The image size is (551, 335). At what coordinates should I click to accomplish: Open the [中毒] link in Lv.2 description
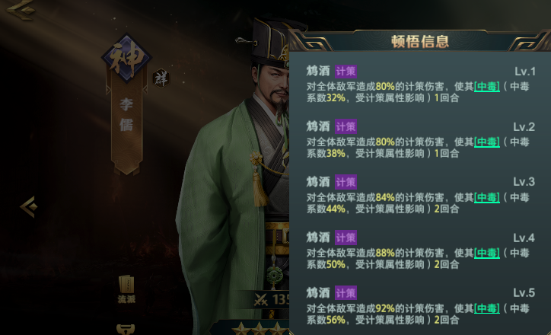487,142
